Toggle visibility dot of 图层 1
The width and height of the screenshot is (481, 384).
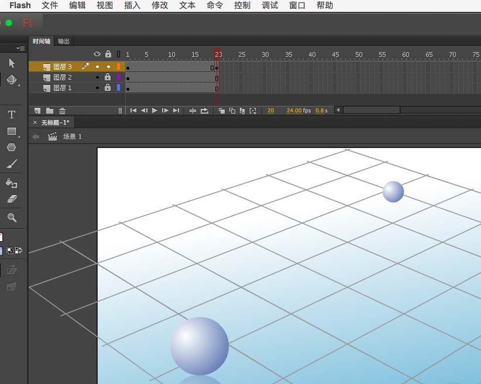point(98,88)
